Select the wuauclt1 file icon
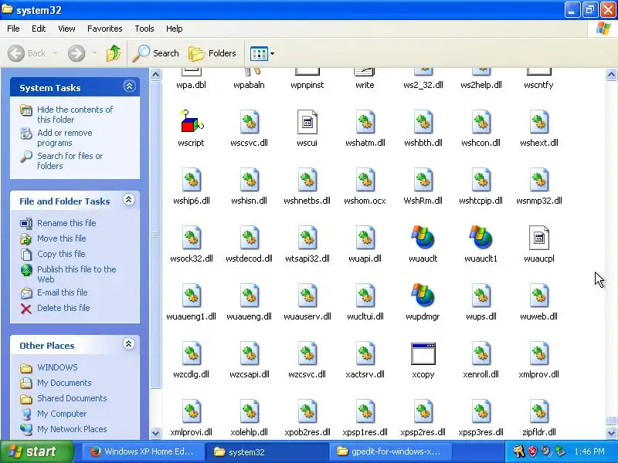The width and height of the screenshot is (618, 463). [480, 237]
